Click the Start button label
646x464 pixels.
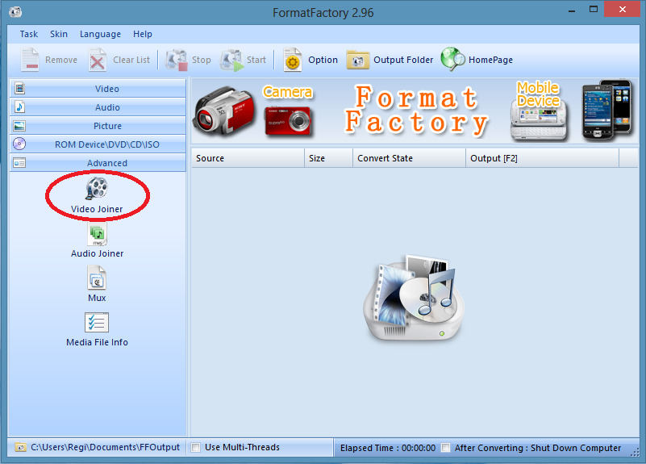pyautogui.click(x=256, y=60)
